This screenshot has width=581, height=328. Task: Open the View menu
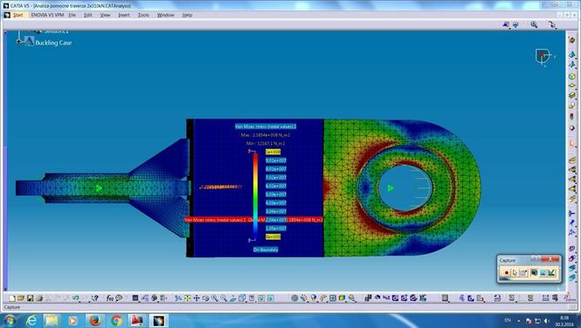click(105, 15)
